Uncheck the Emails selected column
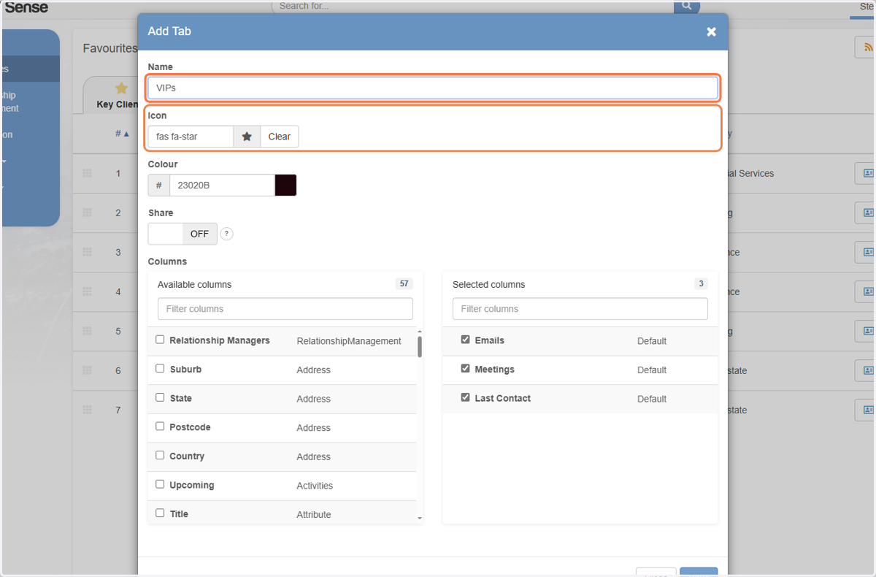 pos(465,340)
